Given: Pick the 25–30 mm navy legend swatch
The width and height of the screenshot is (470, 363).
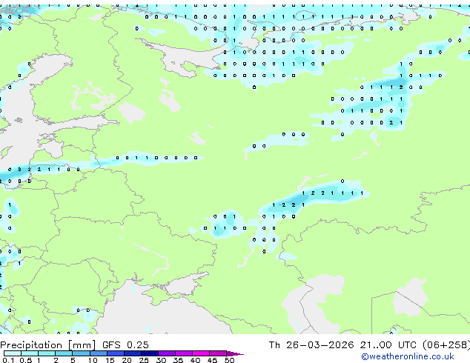Looking at the screenshot, I should point(150,353).
